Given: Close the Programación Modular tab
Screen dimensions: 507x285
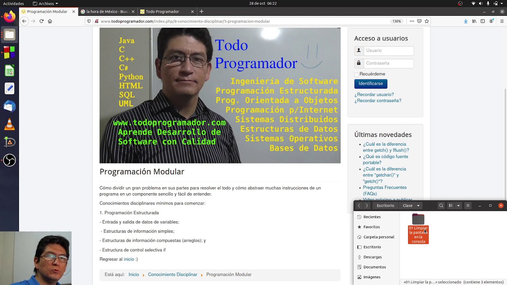Looking at the screenshot, I should pyautogui.click(x=73, y=11).
